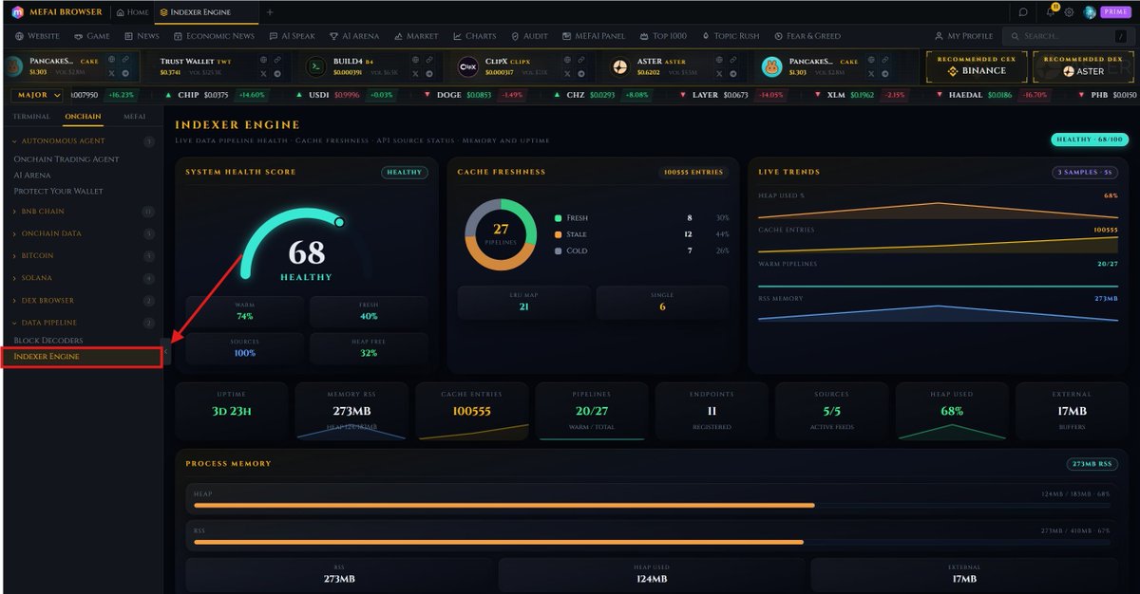Open the Market toolbar item

[x=415, y=36]
